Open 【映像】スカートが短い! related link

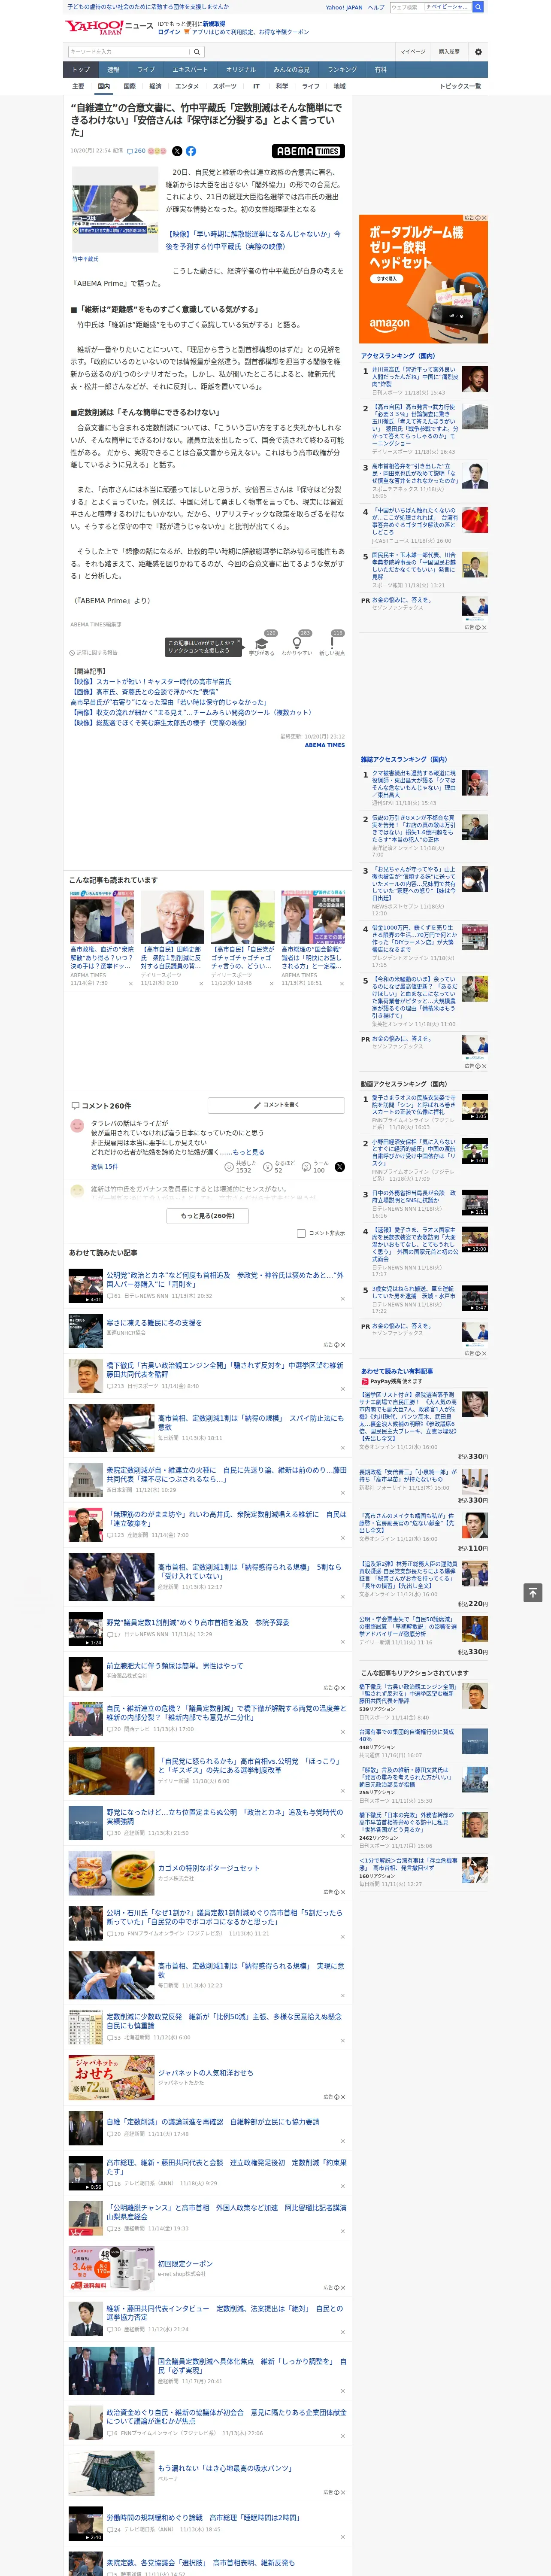(x=150, y=682)
